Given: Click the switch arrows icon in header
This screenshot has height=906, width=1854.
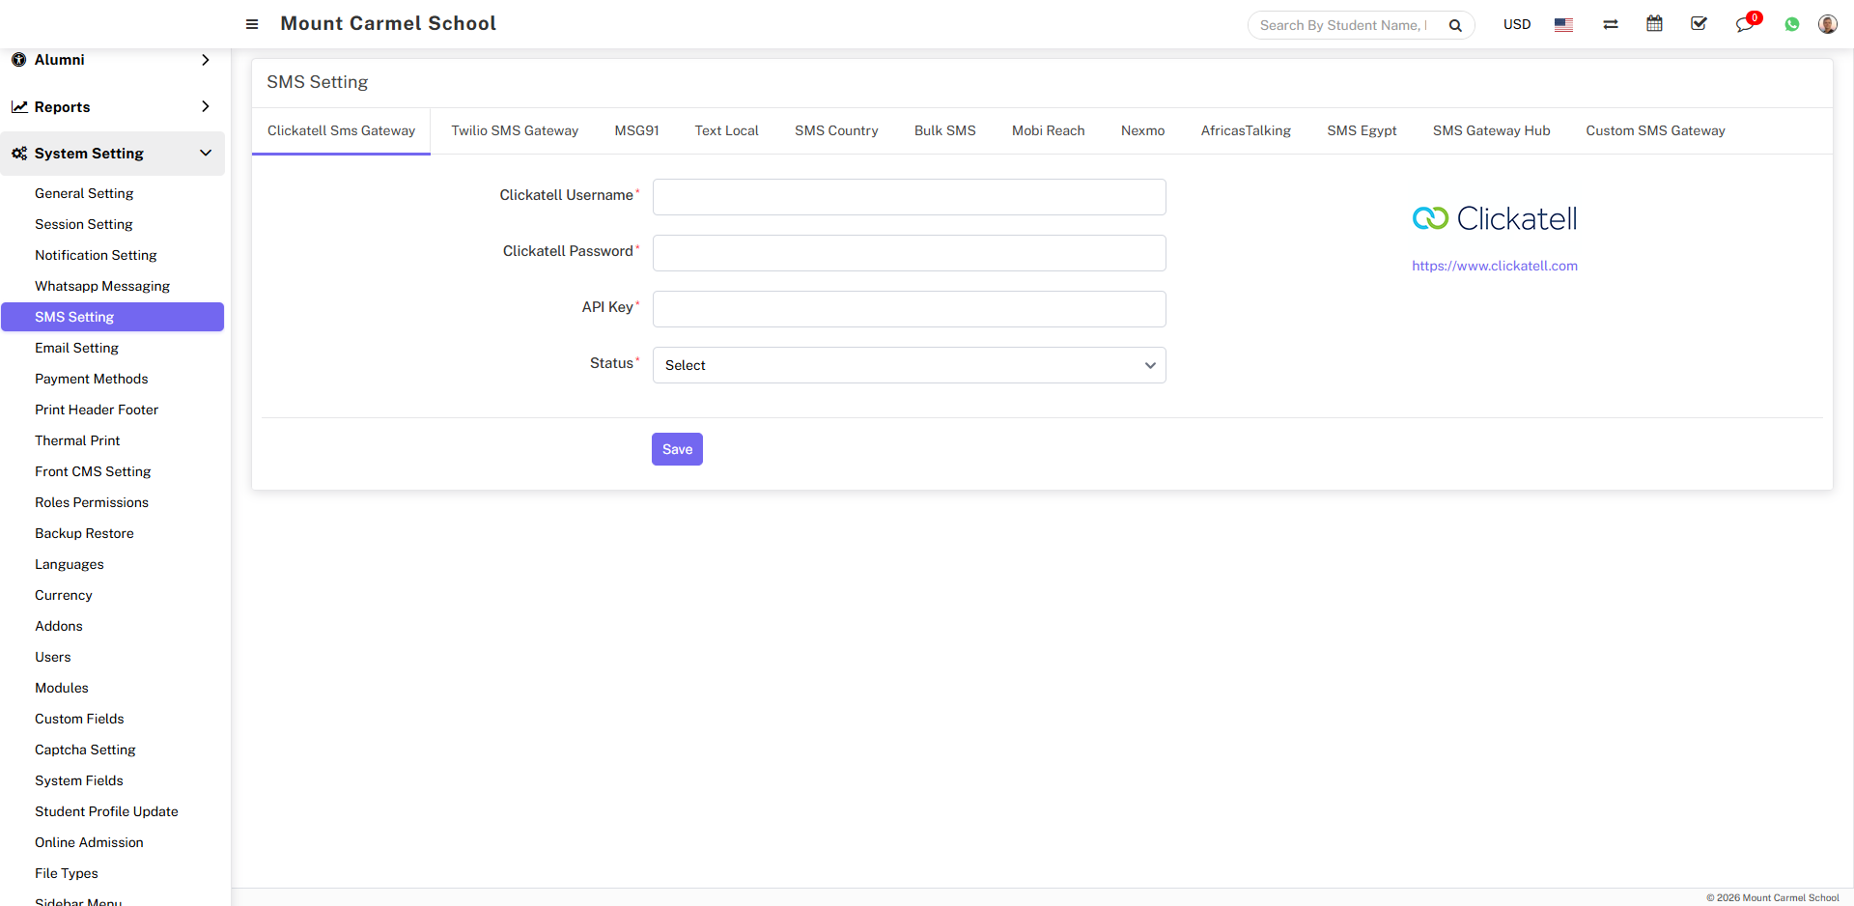Looking at the screenshot, I should pos(1610,25).
